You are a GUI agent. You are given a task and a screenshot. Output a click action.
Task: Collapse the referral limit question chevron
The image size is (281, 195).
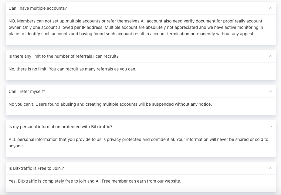pos(271,56)
